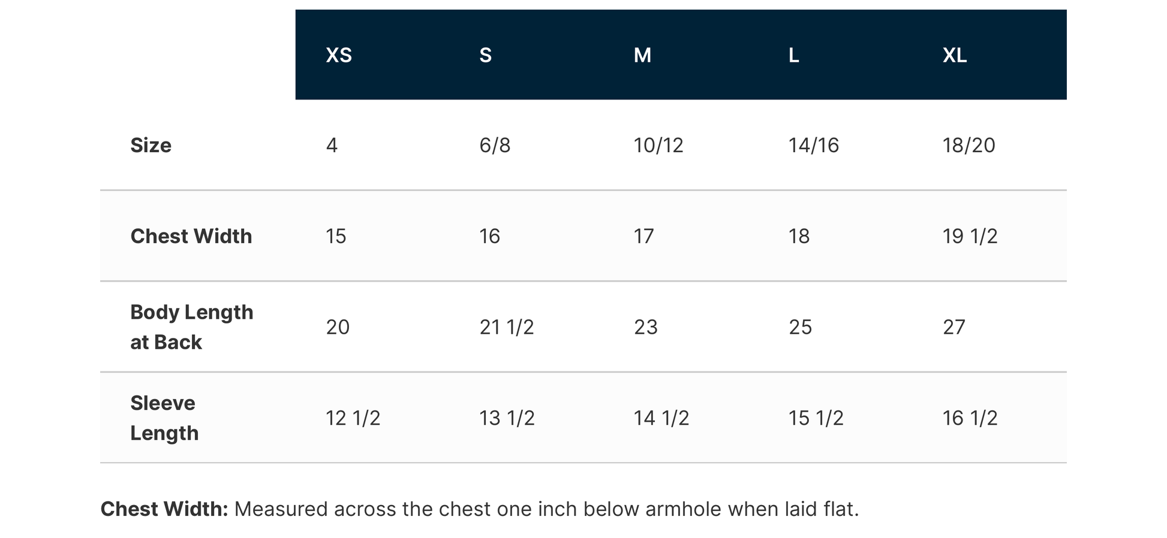
Task: Click the XL column header
Action: click(955, 55)
